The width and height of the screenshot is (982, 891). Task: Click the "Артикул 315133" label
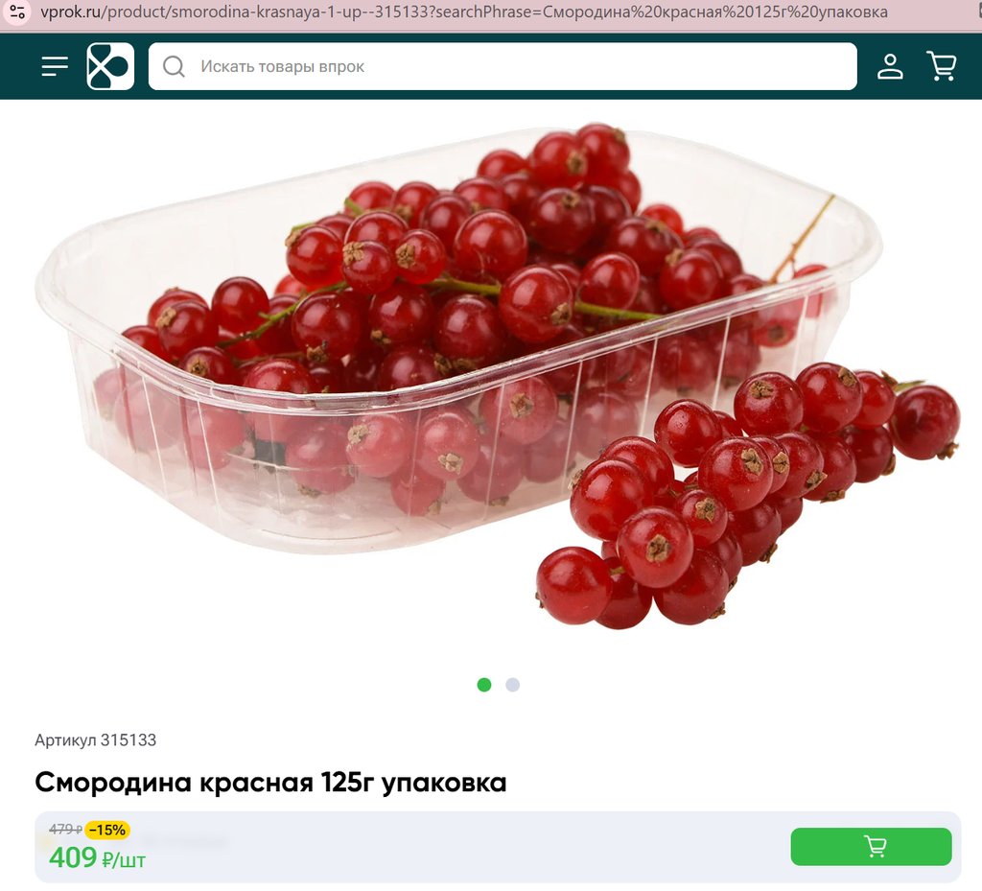(95, 740)
